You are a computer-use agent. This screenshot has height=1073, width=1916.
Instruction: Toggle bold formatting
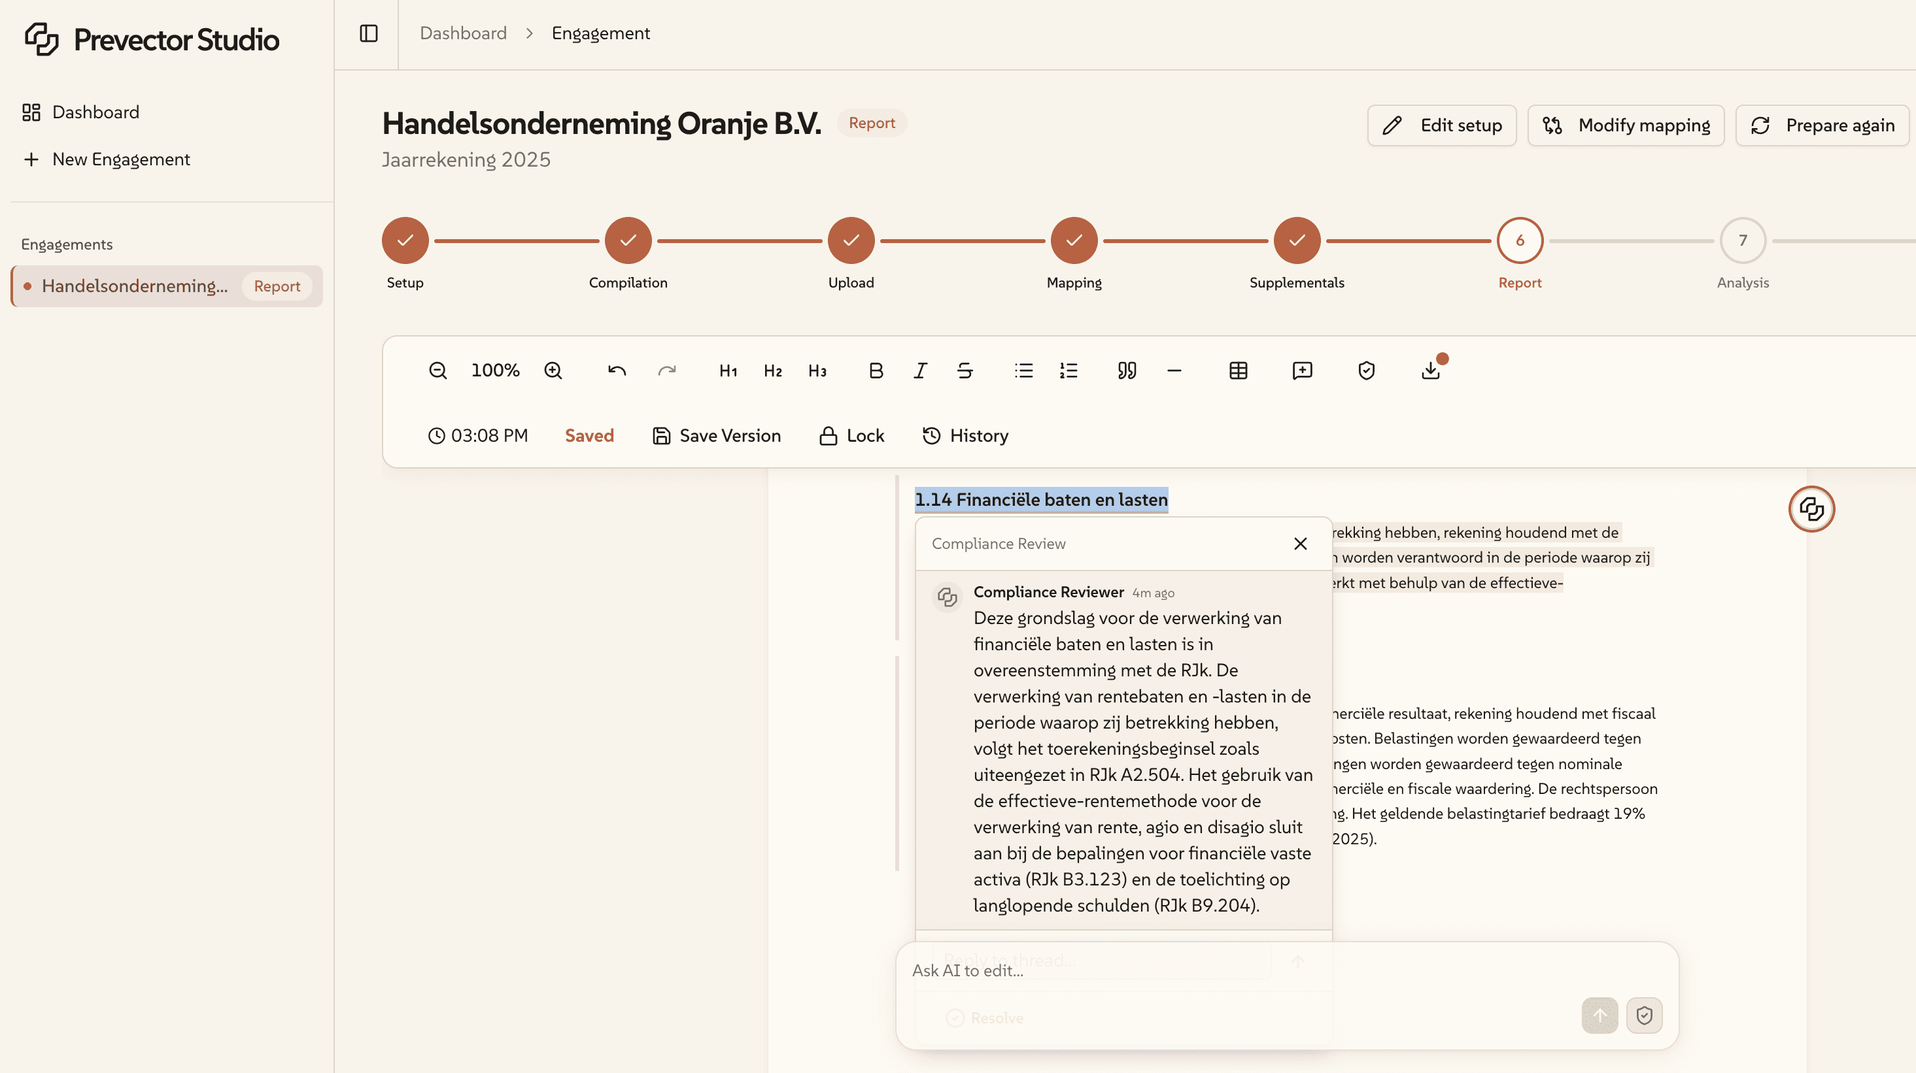tap(876, 370)
